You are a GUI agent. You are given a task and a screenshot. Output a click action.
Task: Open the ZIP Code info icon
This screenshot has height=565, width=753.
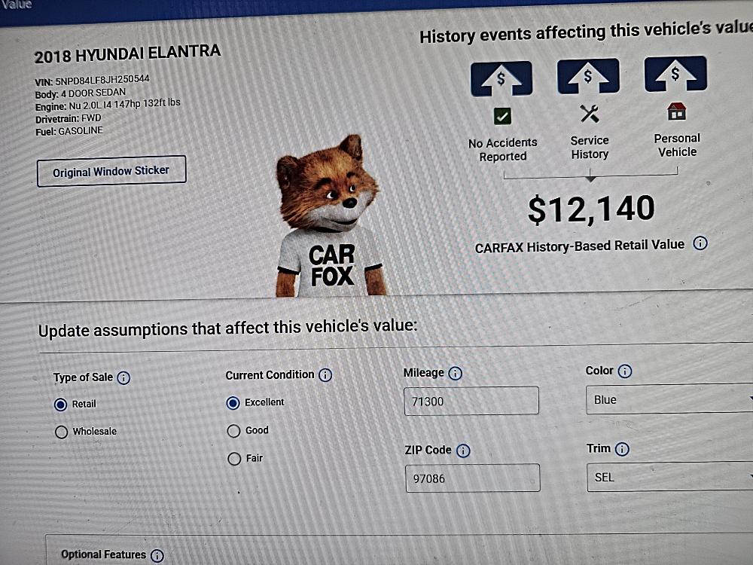pyautogui.click(x=463, y=450)
